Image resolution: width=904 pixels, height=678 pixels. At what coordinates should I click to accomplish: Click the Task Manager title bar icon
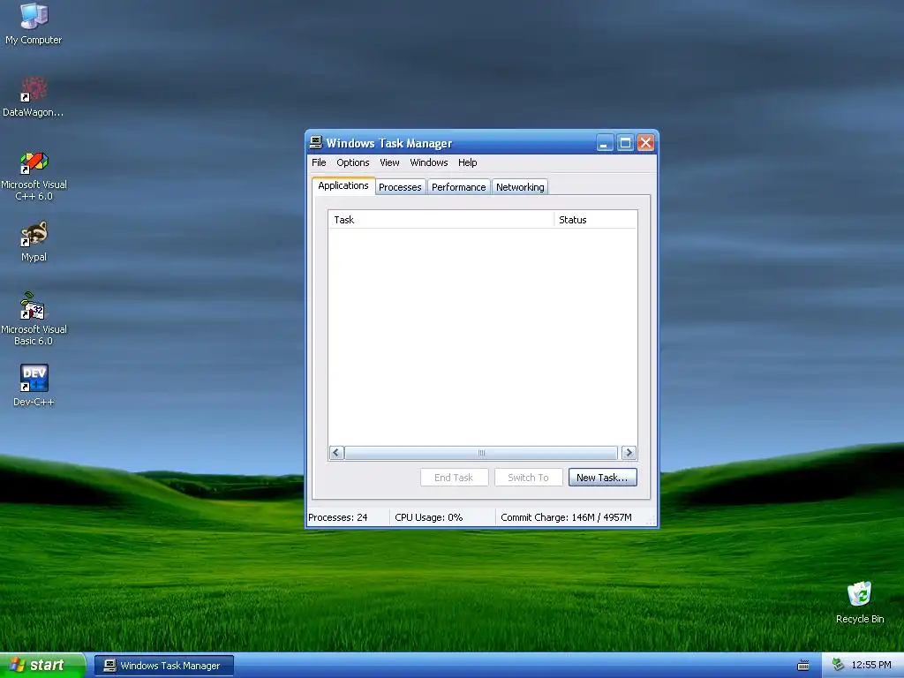tap(315, 142)
